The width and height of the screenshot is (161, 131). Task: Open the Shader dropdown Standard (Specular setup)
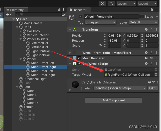click(x=120, y=88)
